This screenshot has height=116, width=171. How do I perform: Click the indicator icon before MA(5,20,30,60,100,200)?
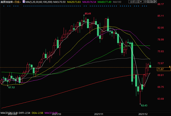(x=24, y=2)
